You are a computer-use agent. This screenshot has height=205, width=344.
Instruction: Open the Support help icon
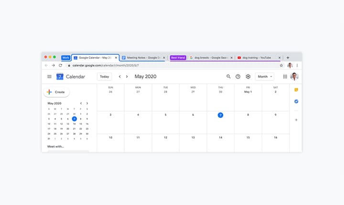pyautogui.click(x=238, y=76)
